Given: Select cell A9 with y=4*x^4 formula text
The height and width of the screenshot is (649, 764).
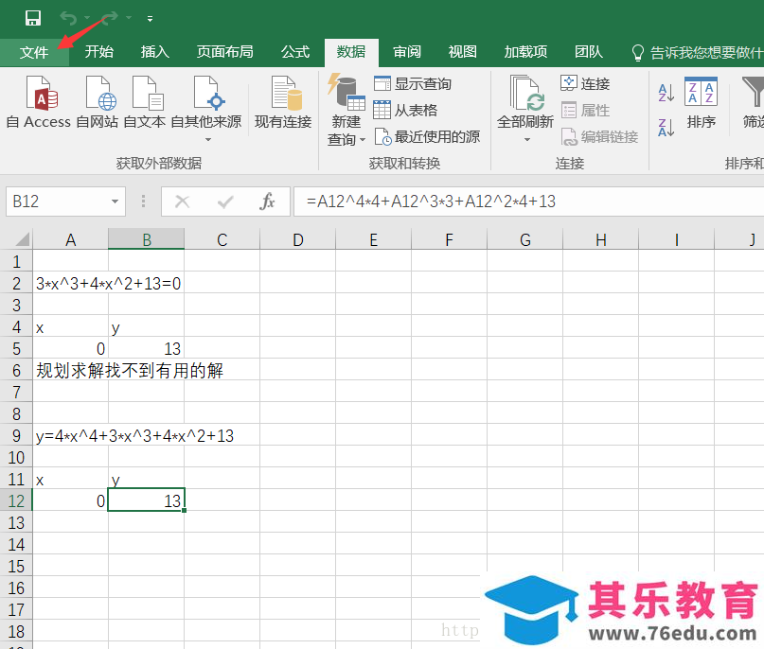Looking at the screenshot, I should [71, 436].
